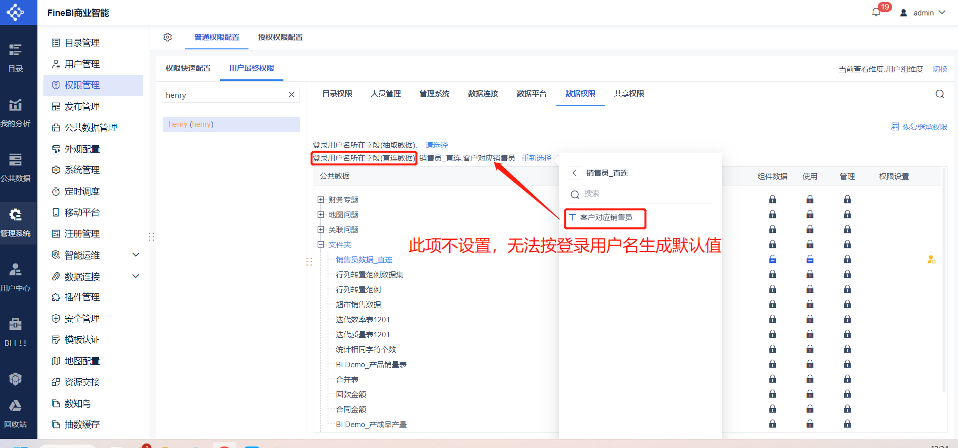Open 目录 in the left navigation bar

point(15,58)
